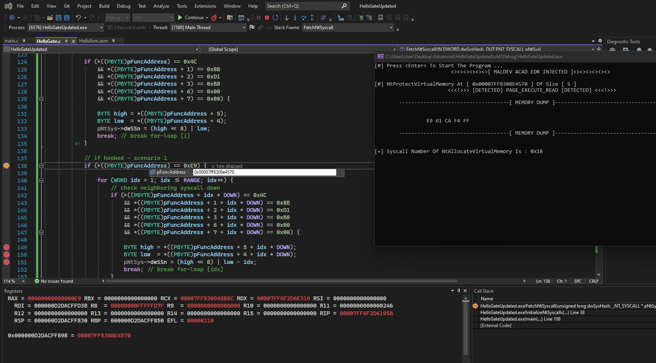This screenshot has width=656, height=363.
Task: Click the Save All icon
Action: pos(67,18)
